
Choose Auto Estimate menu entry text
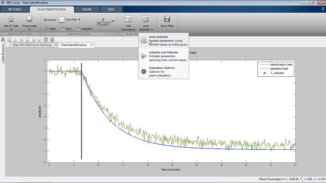pyautogui.click(x=158, y=37)
